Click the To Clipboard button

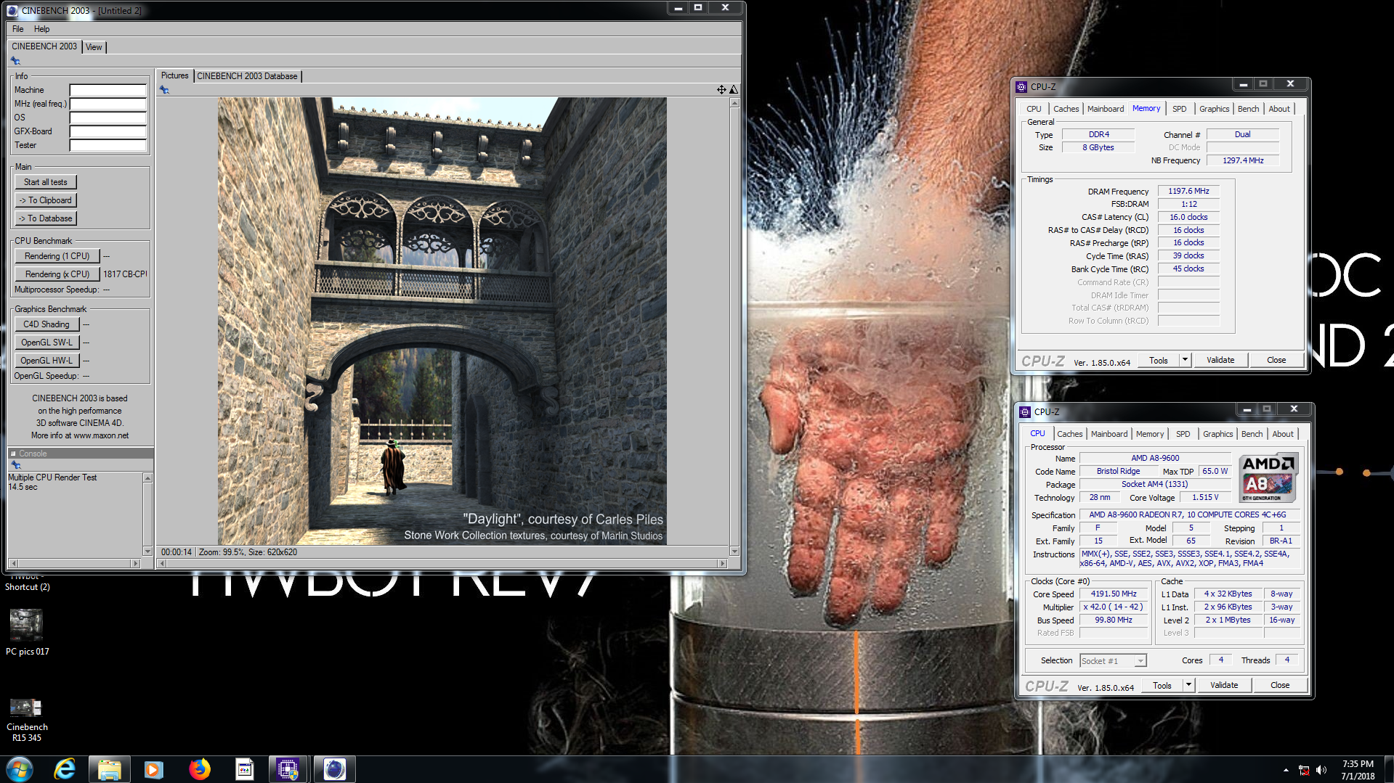[46, 200]
